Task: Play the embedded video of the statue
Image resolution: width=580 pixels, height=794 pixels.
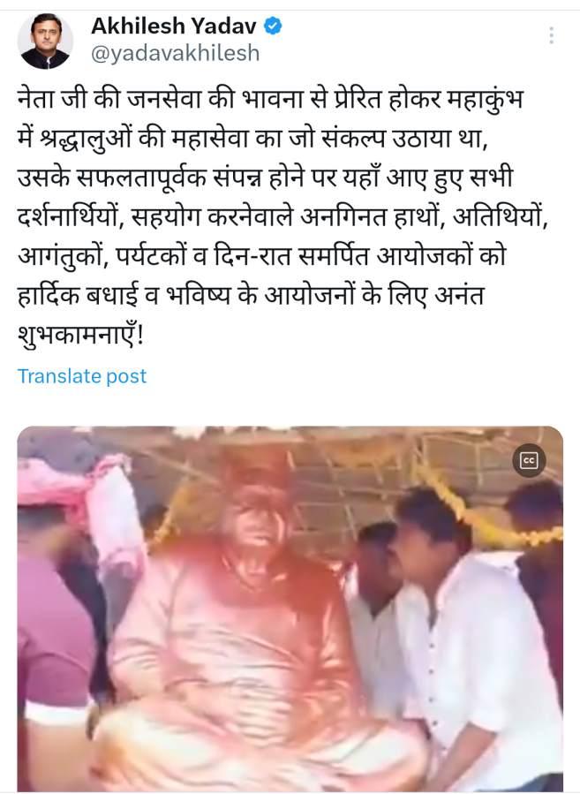Action: [290, 609]
